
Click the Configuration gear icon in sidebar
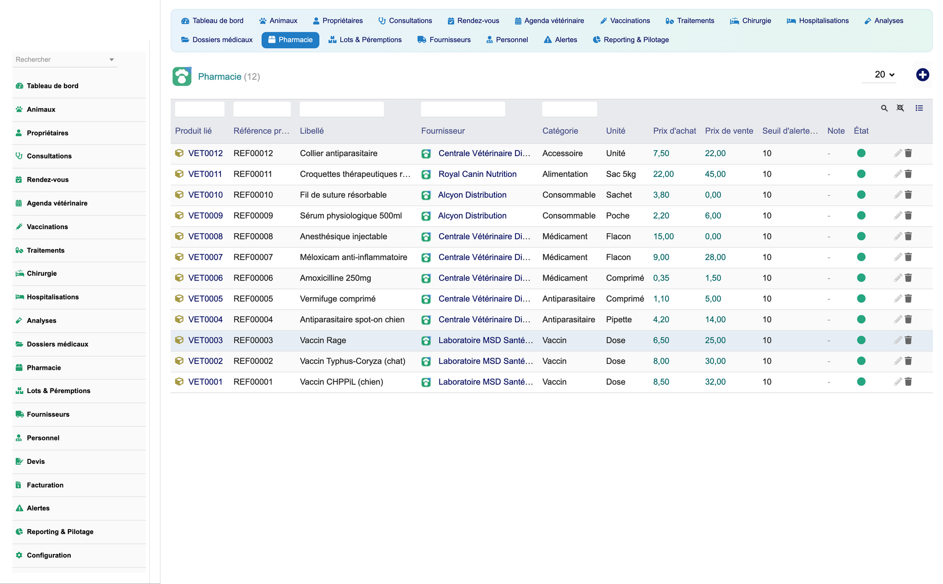[x=19, y=555]
